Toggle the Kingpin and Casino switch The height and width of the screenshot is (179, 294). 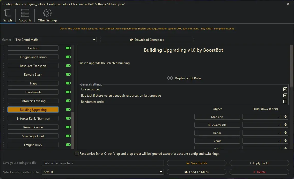(68, 57)
